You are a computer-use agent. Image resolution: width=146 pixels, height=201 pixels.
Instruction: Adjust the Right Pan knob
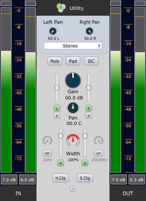click(89, 31)
